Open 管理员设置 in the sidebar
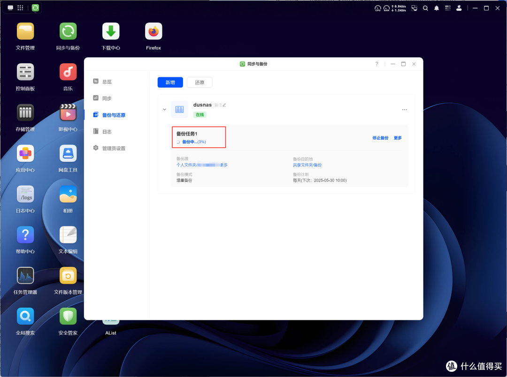Viewport: 507px width, 377px height. tap(114, 148)
